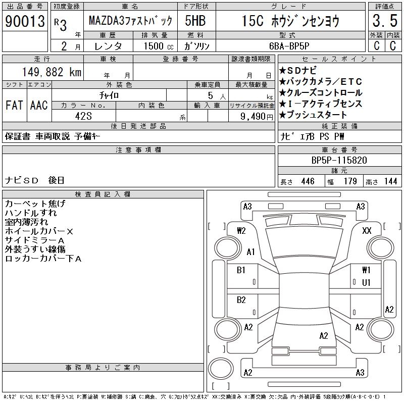Click the 事務局よりご案内 section header
Image resolution: width=404 pixels, height=404 pixels.
tap(103, 368)
